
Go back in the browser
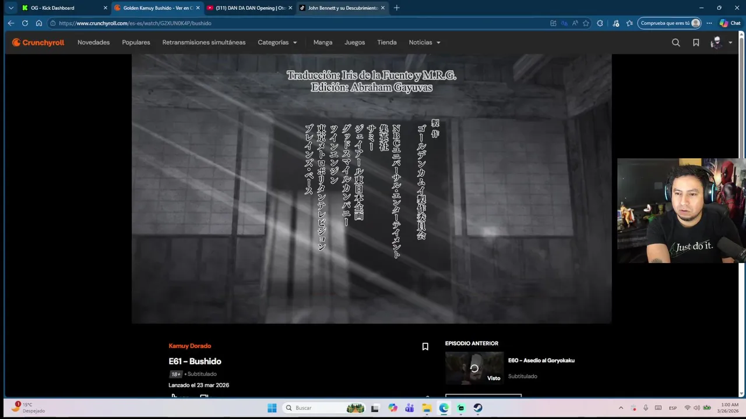(x=10, y=23)
